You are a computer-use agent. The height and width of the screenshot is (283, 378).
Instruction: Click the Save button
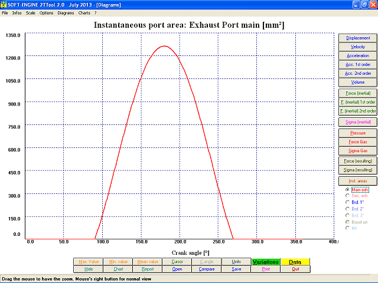tap(236, 269)
